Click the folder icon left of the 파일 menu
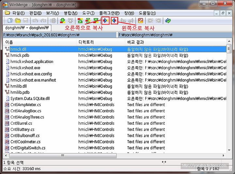This screenshot has width=235, height=174. pyautogui.click(x=7, y=13)
